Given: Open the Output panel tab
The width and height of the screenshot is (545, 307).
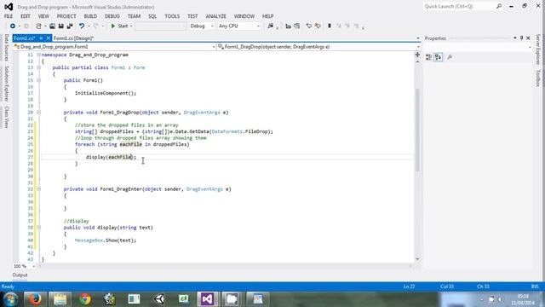Looking at the screenshot, I should 20,275.
